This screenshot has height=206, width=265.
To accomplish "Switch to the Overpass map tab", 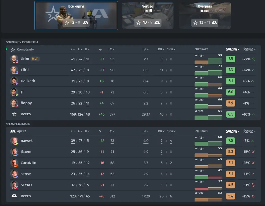I will point(205,16).
